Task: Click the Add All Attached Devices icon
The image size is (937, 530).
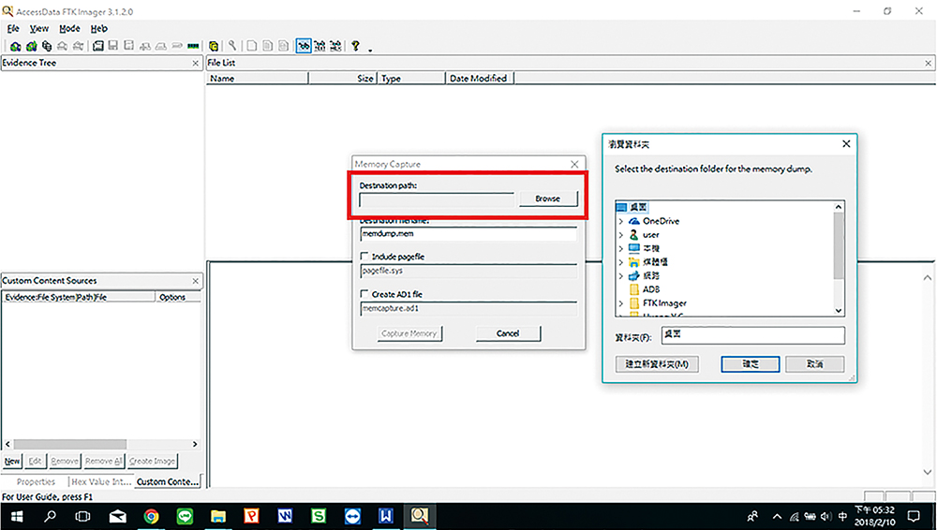Action: tap(32, 46)
